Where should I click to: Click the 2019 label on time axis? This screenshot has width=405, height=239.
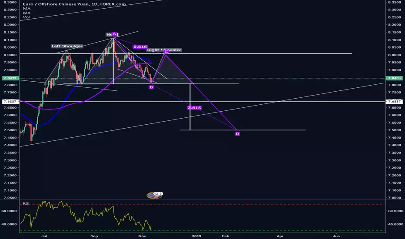(196, 236)
